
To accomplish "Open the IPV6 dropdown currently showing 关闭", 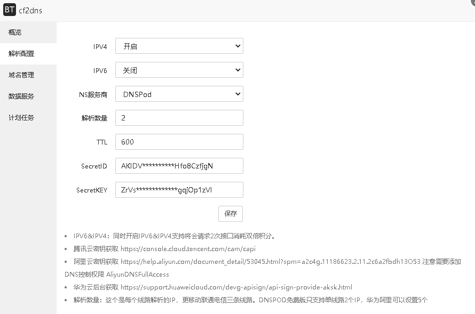I will coord(179,70).
